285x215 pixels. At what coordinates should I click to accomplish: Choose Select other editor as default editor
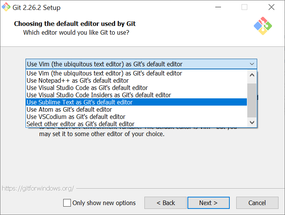coord(136,124)
